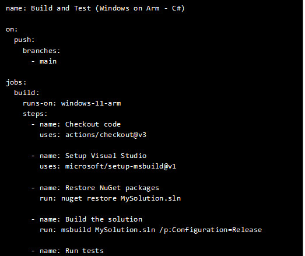Click the 'Restore NuGet packages' step name
Viewport: 305px width, 256px height.
tap(112, 188)
